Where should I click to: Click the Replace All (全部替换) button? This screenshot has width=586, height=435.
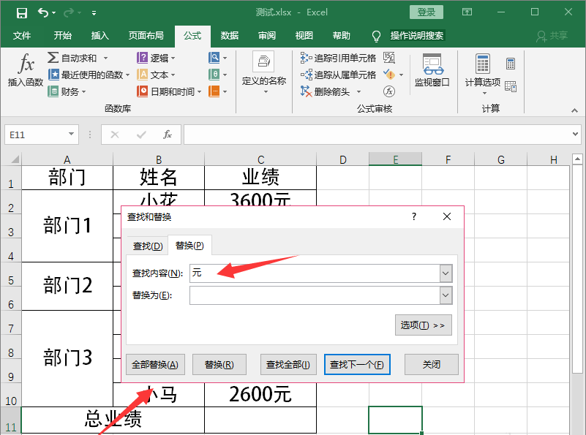click(156, 365)
